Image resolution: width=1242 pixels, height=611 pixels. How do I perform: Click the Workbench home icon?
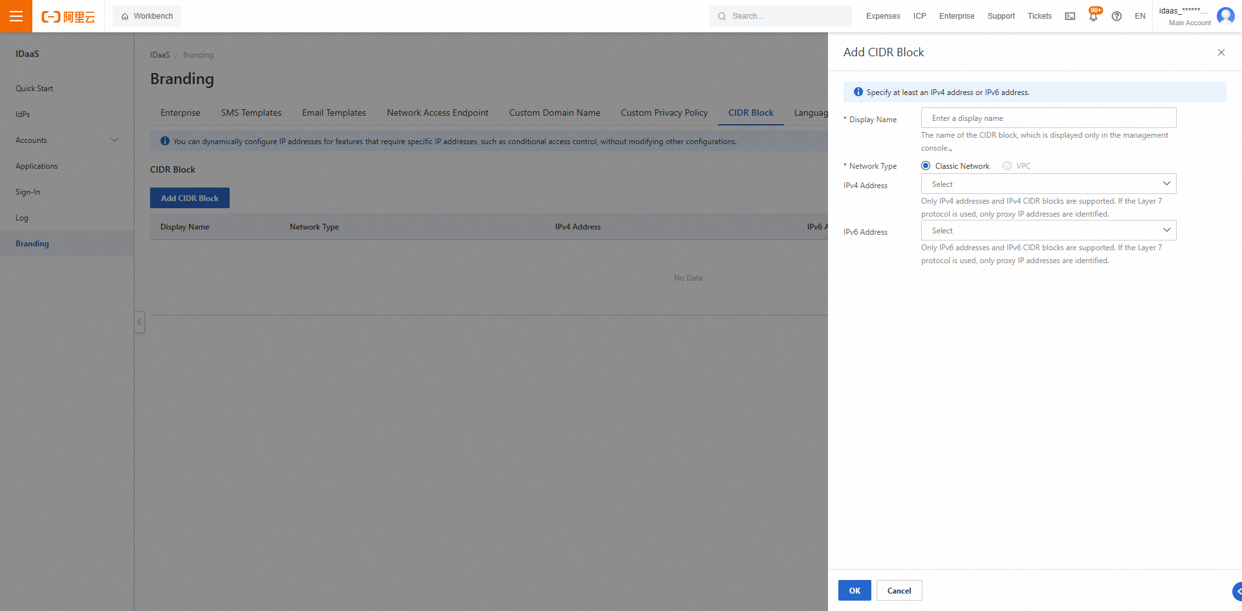124,16
